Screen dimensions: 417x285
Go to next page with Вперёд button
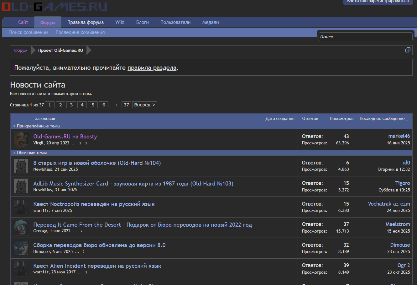tap(144, 105)
